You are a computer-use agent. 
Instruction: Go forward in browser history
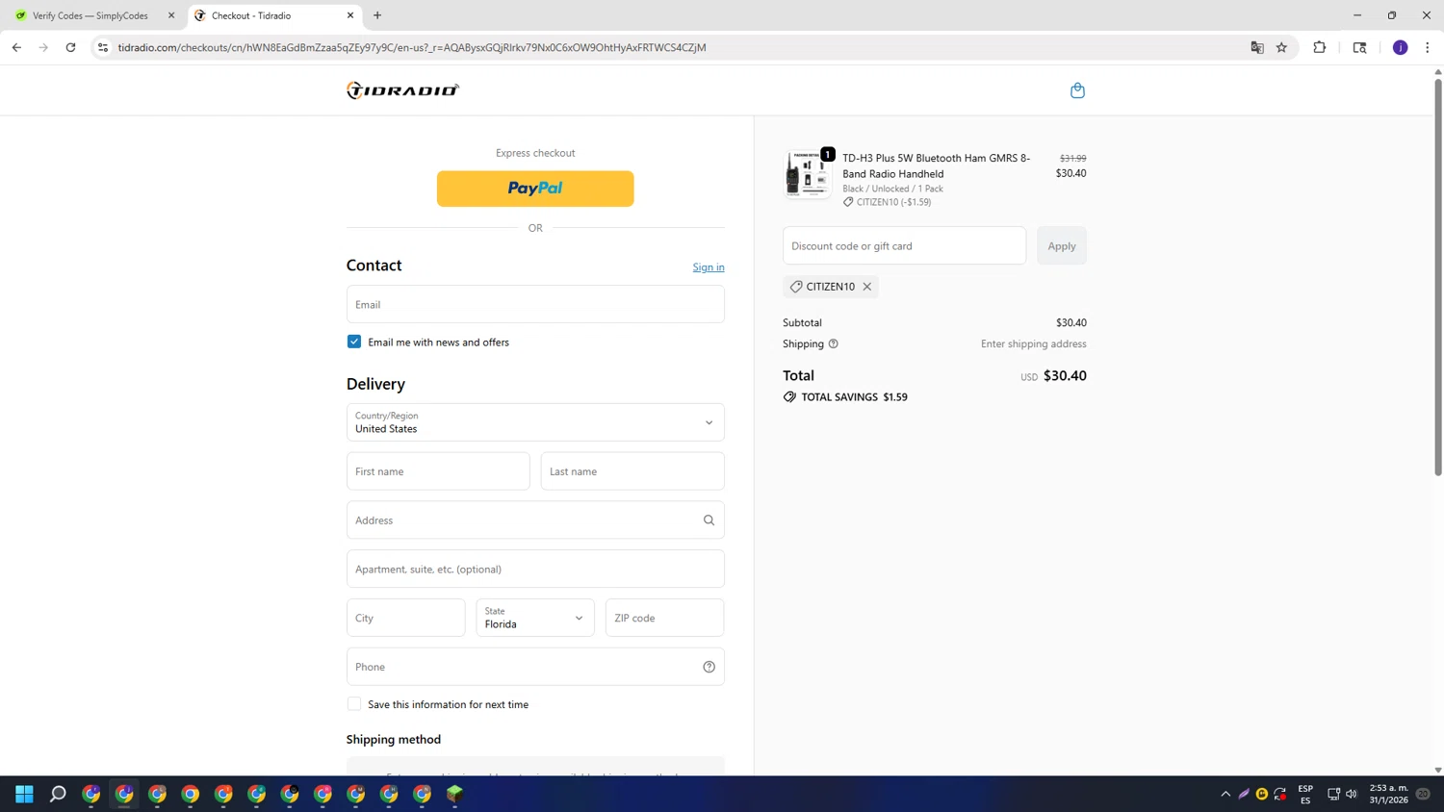pos(43,47)
